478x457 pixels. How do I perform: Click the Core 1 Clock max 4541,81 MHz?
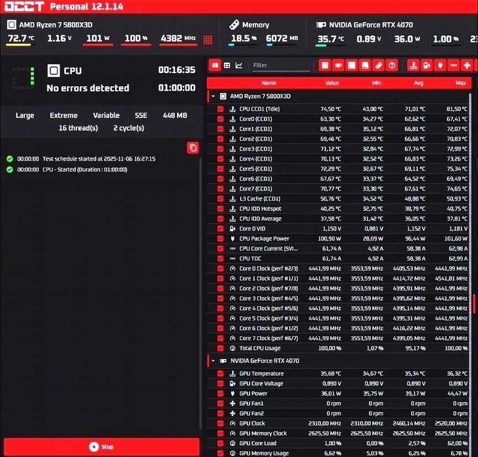click(x=451, y=278)
